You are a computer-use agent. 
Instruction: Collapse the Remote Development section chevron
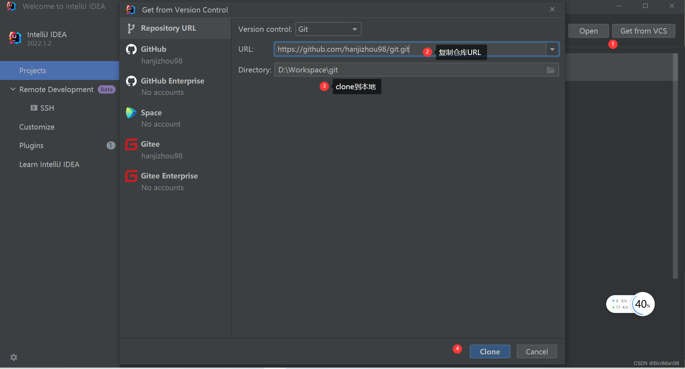13,89
